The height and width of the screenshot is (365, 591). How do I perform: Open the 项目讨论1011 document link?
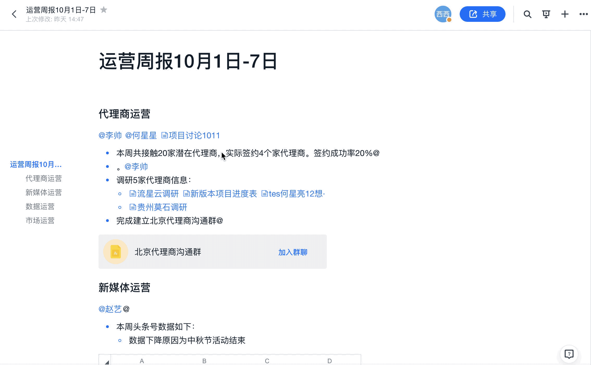(x=190, y=135)
